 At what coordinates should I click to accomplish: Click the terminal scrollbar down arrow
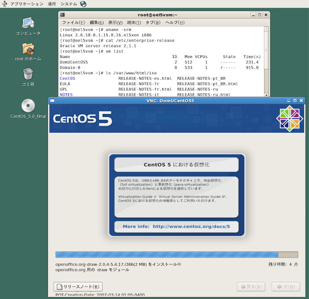267,95
